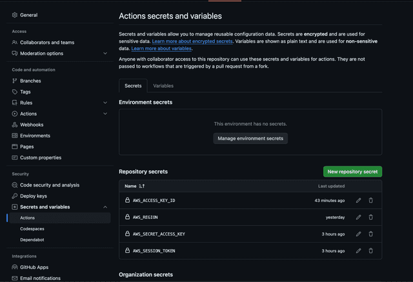Open Learn more about encrypted secrets link
The height and width of the screenshot is (282, 413).
[192, 41]
